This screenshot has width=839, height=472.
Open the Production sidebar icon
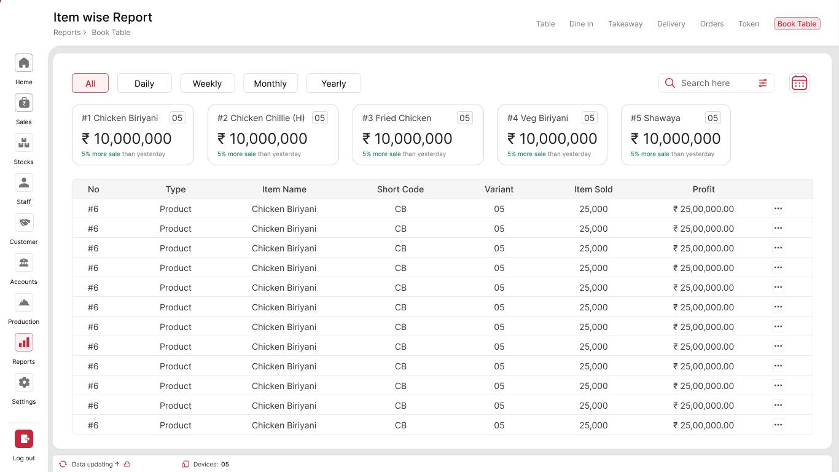coord(23,303)
